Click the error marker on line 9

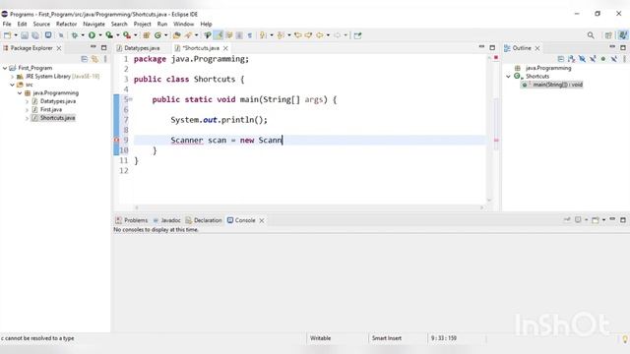(x=116, y=140)
